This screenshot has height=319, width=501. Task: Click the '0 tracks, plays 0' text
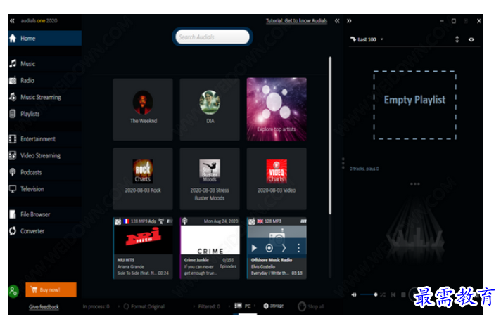click(x=364, y=169)
